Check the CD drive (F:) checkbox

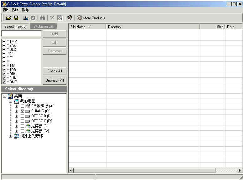pos(22,126)
